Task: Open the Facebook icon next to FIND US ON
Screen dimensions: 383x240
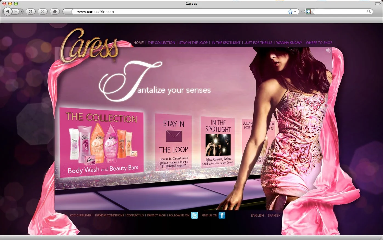Action: click(x=222, y=215)
